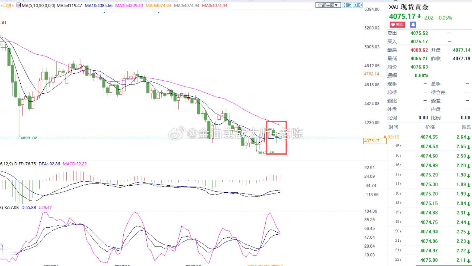Click the K:57.08 KDJ value
Screen dimensions: 472x266
point(11,208)
